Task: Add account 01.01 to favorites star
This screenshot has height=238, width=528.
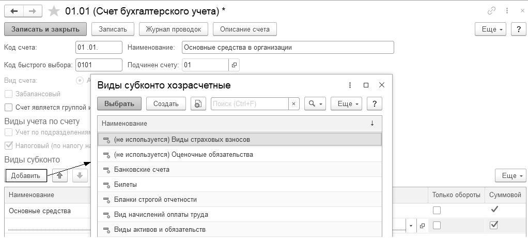Action: coord(53,11)
